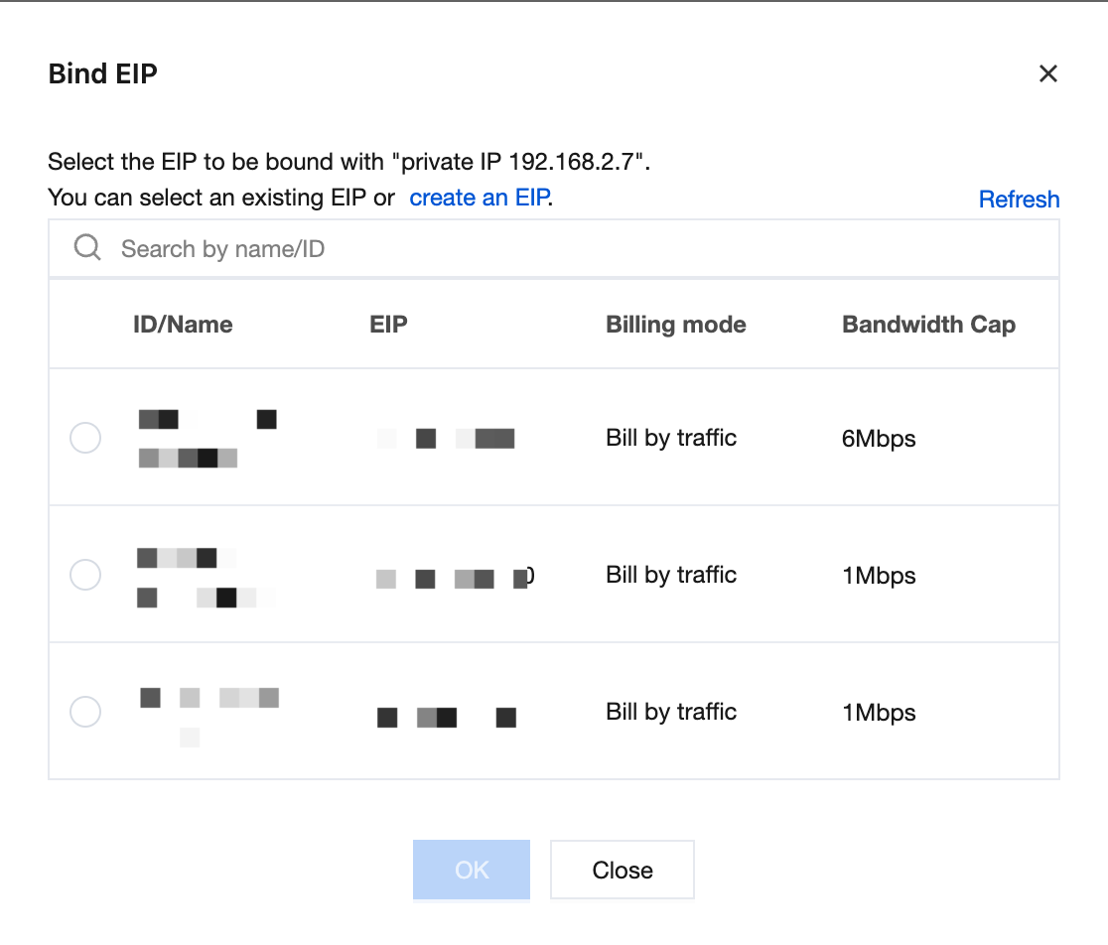Viewport: 1108px width, 945px height.
Task: Focus the Search by name/ID field
Action: click(576, 249)
